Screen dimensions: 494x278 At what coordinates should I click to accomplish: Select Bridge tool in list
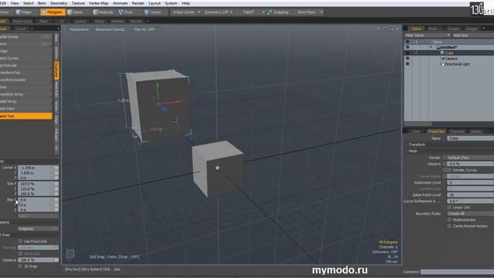coord(25,51)
